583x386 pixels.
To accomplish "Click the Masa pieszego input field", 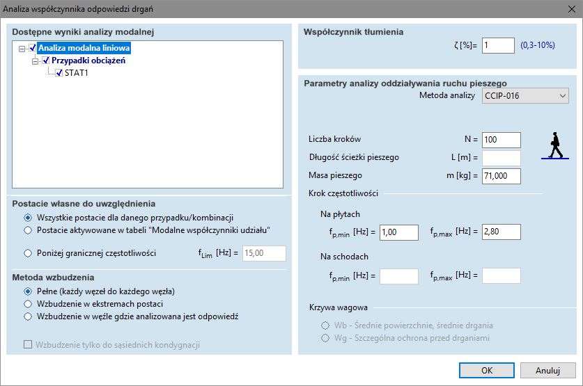I will 501,176.
